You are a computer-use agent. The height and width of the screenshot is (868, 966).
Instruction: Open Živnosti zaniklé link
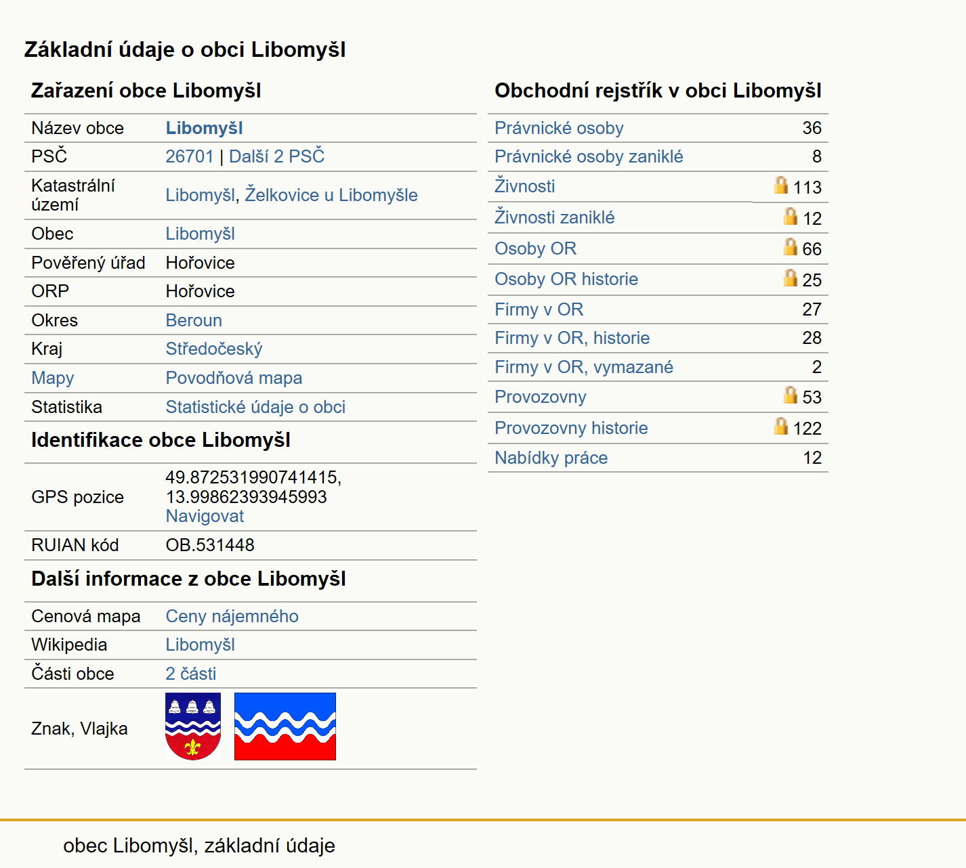(x=554, y=217)
